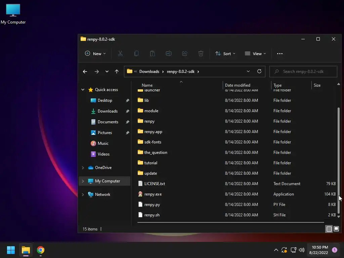Click Downloads in the address breadcrumb

pos(149,72)
